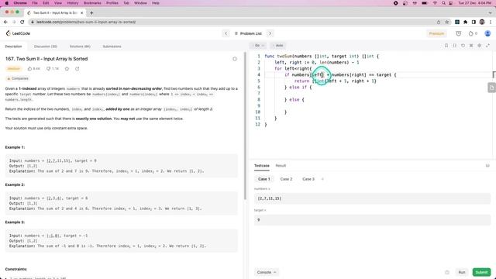Viewport: 496px width, 279px height.
Task: Select the Testcase tab
Action: coord(262,166)
